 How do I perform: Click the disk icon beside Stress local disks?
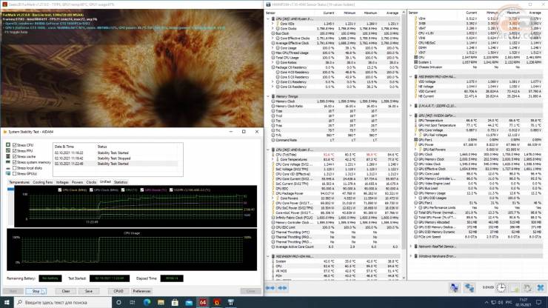tap(8, 168)
